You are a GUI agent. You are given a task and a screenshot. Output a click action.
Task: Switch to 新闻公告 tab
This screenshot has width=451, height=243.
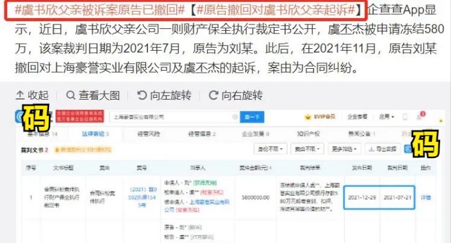point(362,134)
